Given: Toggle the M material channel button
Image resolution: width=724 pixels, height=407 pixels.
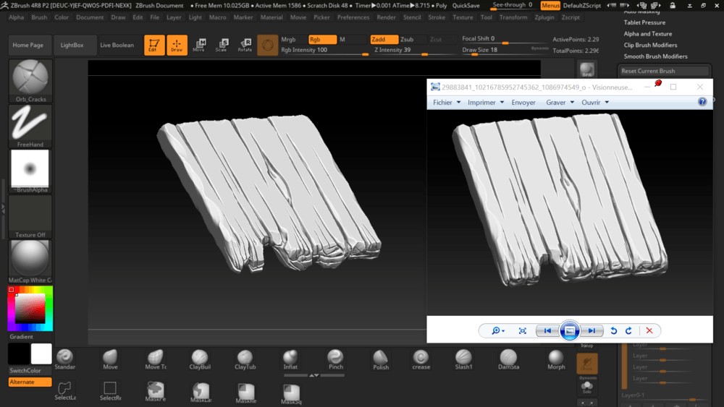Looking at the screenshot, I should click(351, 39).
